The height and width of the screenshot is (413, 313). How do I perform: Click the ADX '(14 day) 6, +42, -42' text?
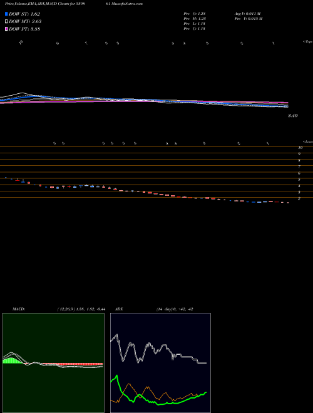point(175,309)
